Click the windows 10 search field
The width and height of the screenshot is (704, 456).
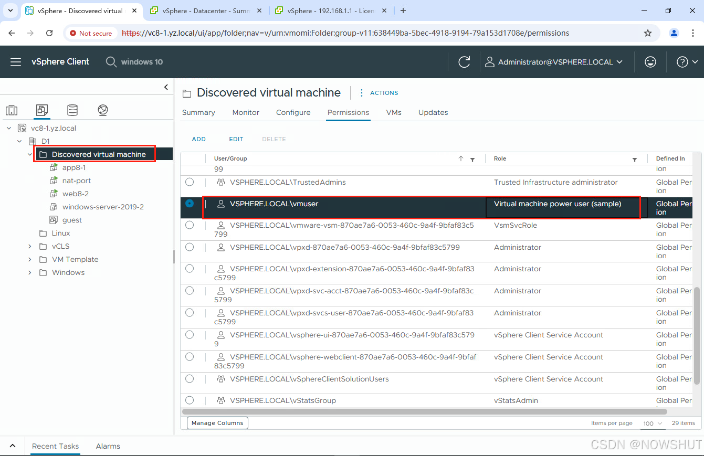[142, 62]
